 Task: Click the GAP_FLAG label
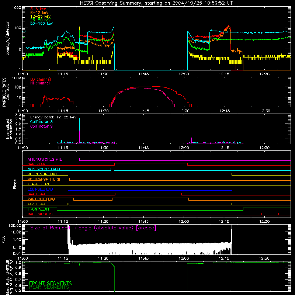(36, 164)
